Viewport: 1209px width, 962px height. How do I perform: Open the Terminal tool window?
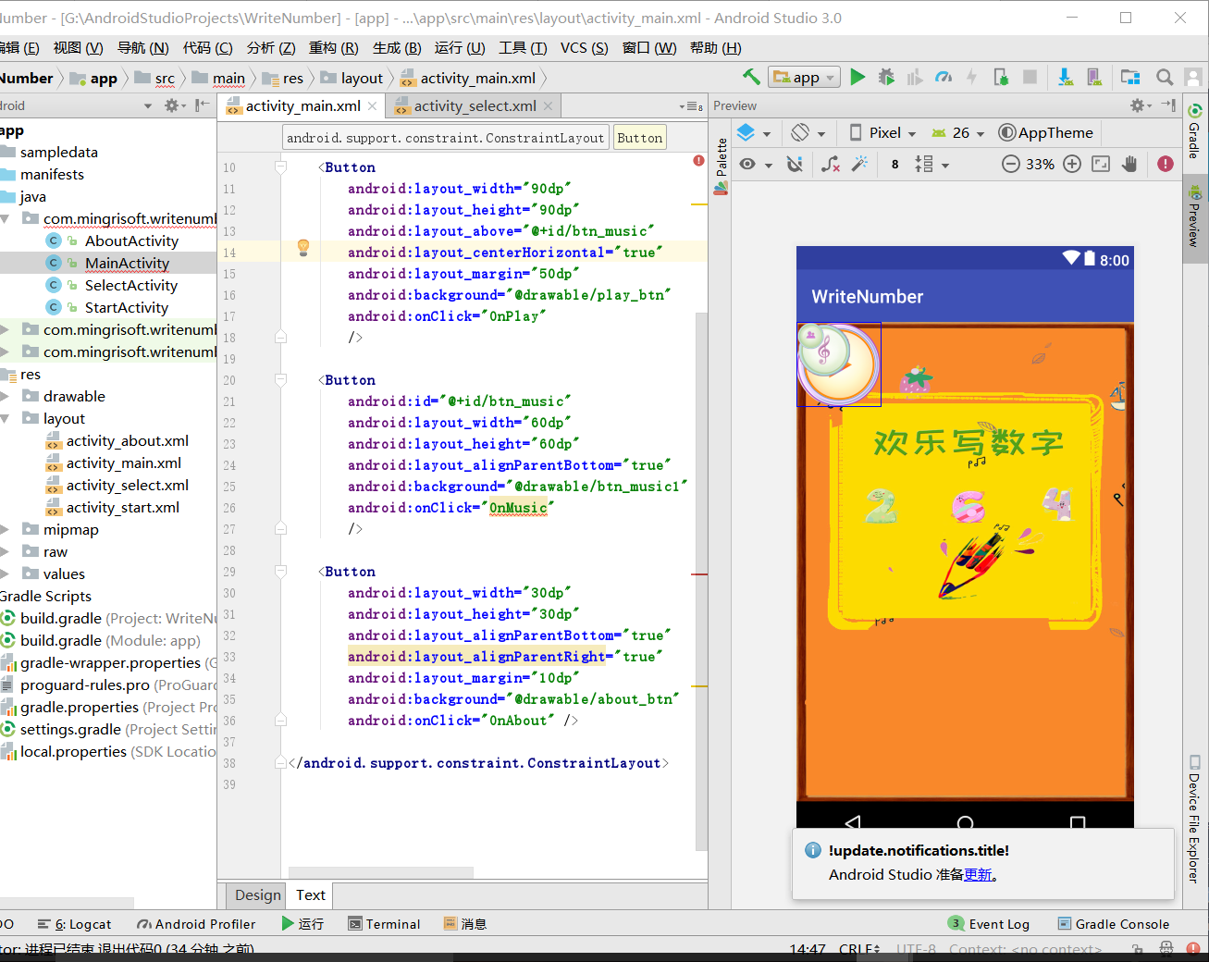coord(384,923)
